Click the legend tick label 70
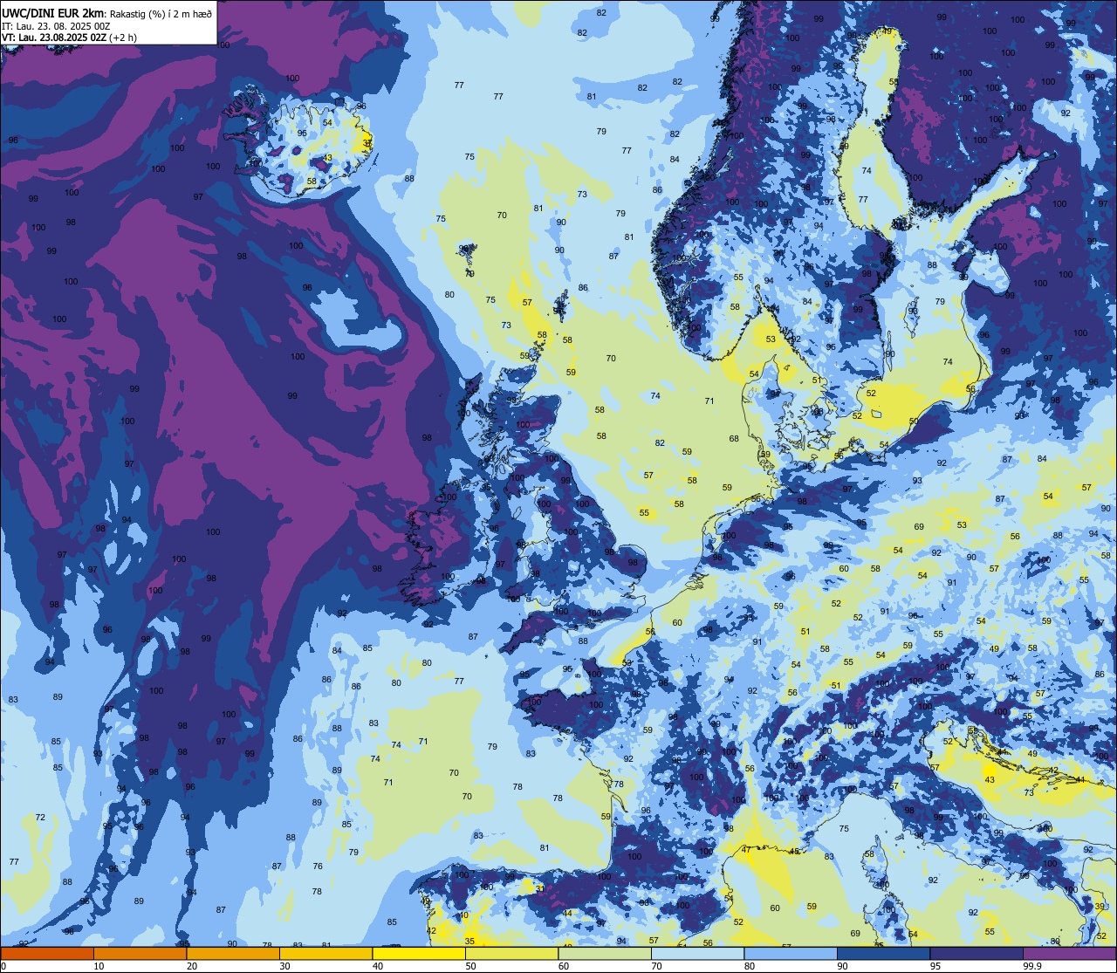 656,966
